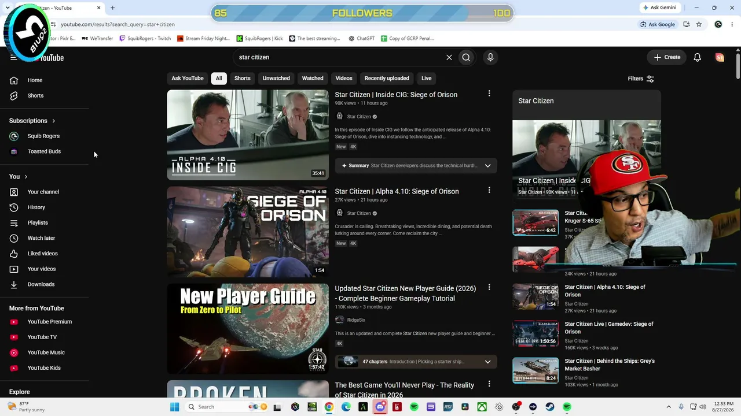Expand the You section chevron
This screenshot has height=416, width=741.
[25, 177]
